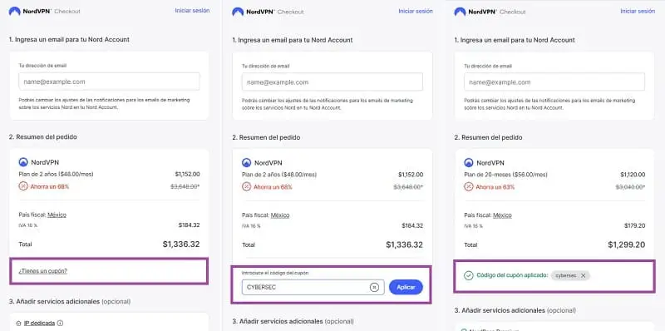Open the ¿Tienes un cupón? link
This screenshot has height=331, width=665.
tap(43, 271)
